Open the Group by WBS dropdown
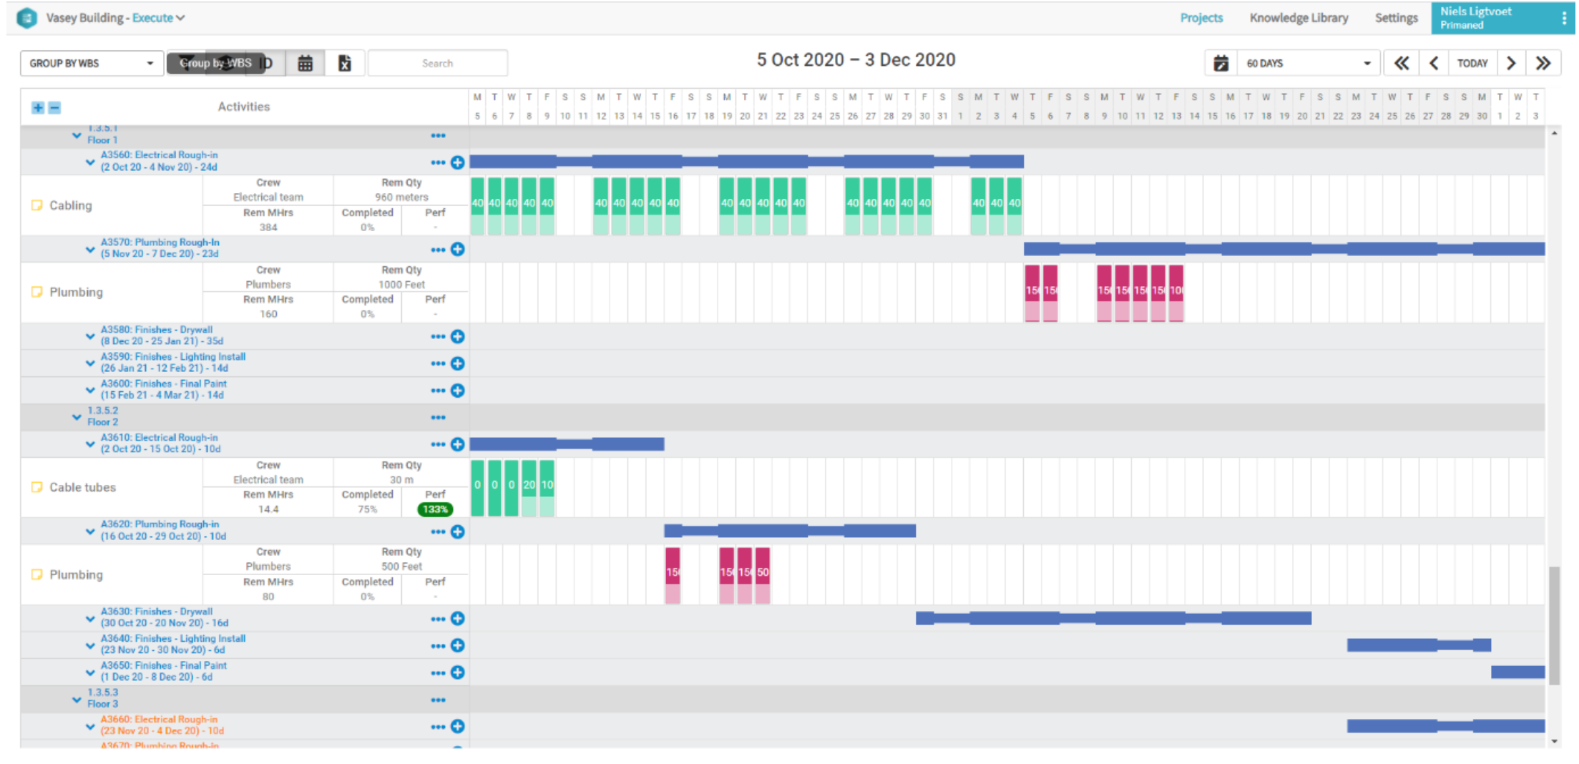Screen dimensions: 1579x764 92,64
